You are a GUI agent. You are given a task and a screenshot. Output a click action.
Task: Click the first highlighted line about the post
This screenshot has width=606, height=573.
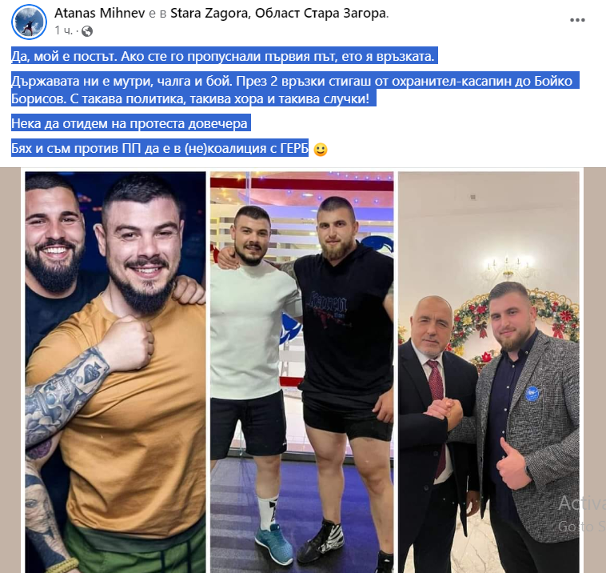pos(224,57)
